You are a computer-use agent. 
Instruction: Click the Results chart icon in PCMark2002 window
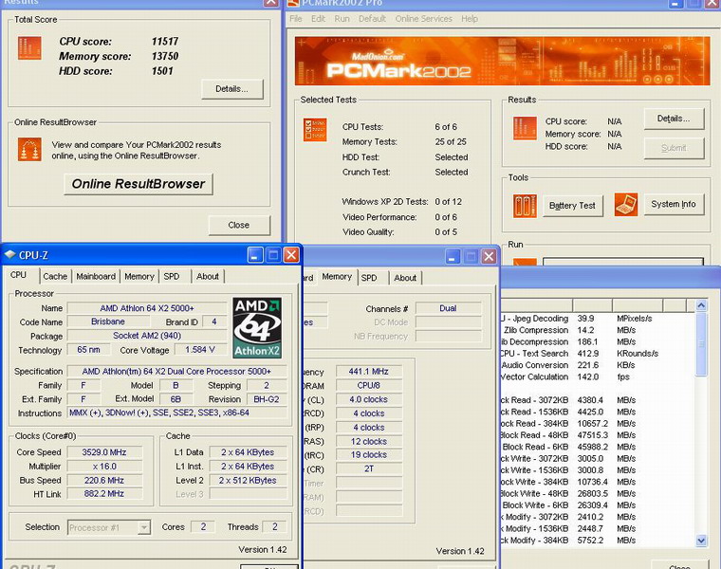coord(525,128)
